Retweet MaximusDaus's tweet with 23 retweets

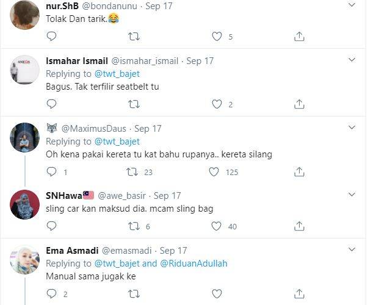pyautogui.click(x=131, y=172)
